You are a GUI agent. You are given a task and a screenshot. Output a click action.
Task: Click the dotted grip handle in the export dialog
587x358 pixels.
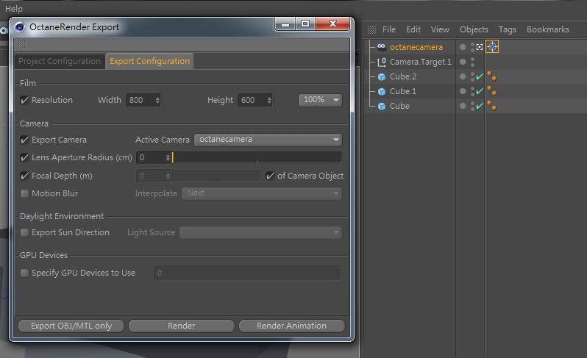pos(22,45)
